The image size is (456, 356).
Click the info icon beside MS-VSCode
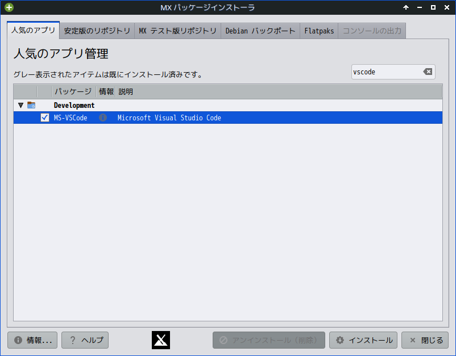(103, 118)
